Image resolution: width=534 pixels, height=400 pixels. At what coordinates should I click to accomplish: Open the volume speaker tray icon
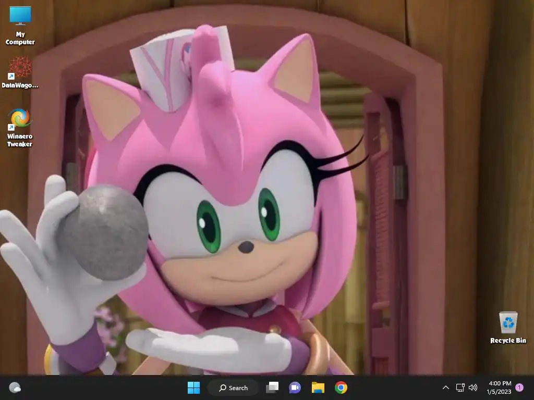pyautogui.click(x=472, y=387)
